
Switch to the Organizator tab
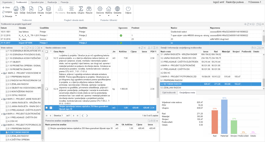point(7,2)
